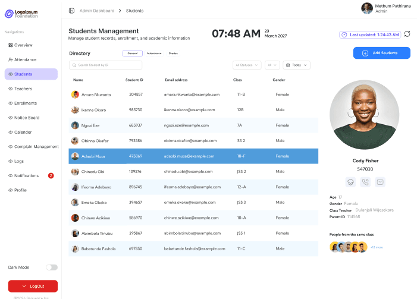Click Ifeoma Adebayo's avatar
This screenshot has height=299, width=417.
(75, 187)
